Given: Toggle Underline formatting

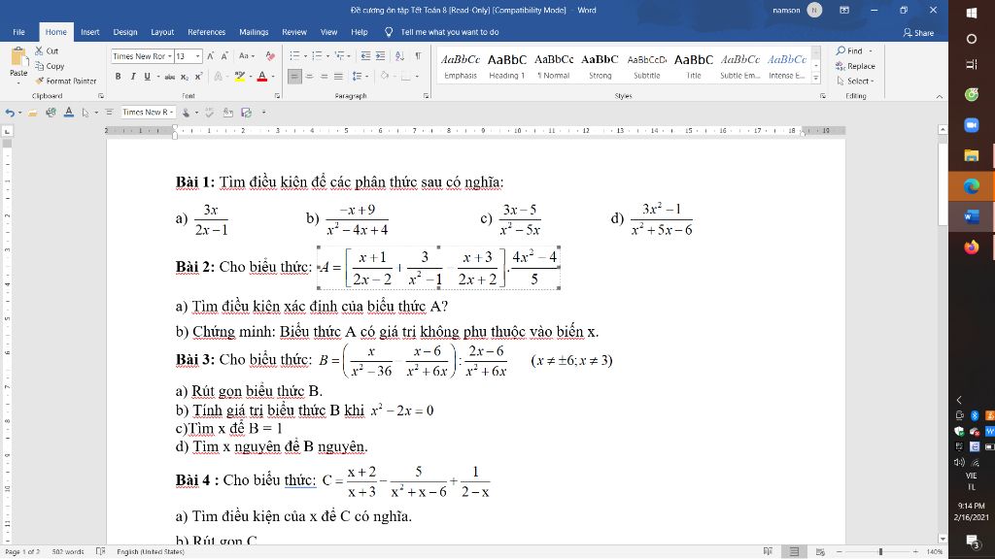Looking at the screenshot, I should point(148,77).
